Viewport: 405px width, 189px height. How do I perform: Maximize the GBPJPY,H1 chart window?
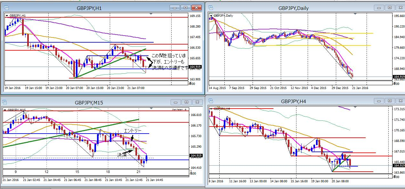pos(185,7)
